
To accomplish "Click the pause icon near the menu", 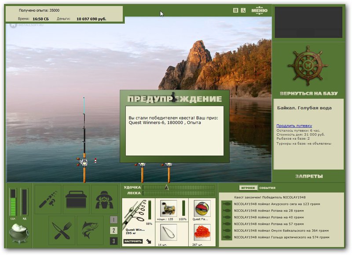I will pyautogui.click(x=235, y=10).
